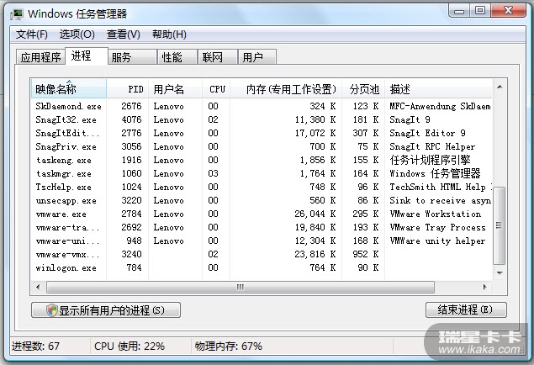Select the vmware-vmx... process

tap(262, 254)
